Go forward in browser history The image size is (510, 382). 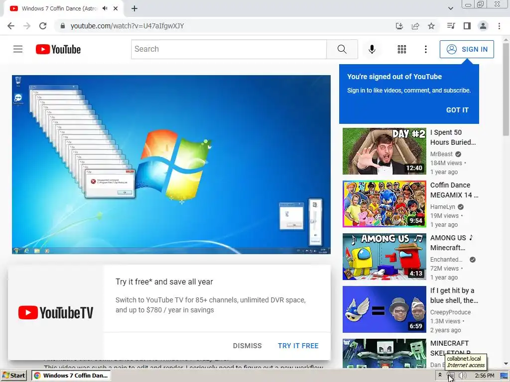(x=27, y=26)
